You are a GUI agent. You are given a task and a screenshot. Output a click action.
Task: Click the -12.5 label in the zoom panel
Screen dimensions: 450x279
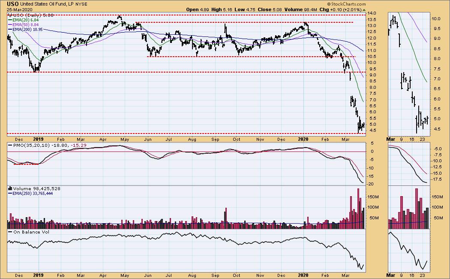pos(437,167)
